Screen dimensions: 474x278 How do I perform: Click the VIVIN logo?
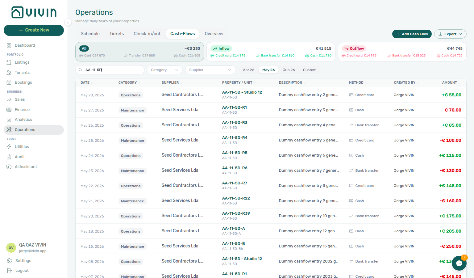click(x=34, y=12)
